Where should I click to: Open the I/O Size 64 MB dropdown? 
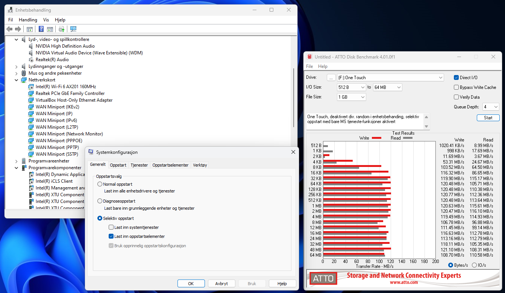pos(387,87)
